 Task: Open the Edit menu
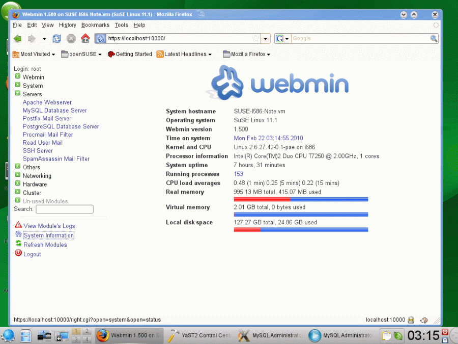[x=32, y=25]
